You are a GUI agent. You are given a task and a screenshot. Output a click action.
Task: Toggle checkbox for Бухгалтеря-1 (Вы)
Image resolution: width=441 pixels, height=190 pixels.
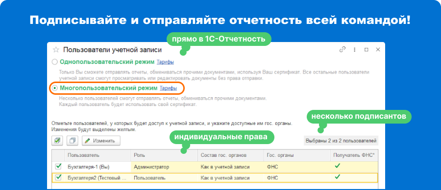point(58,167)
